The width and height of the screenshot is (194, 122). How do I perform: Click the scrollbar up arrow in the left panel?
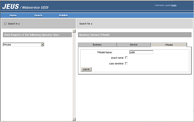point(74,31)
